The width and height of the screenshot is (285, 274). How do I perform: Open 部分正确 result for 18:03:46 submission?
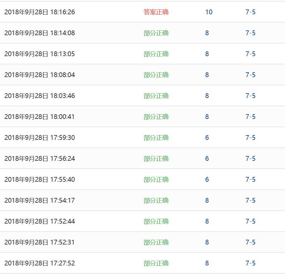(x=156, y=96)
